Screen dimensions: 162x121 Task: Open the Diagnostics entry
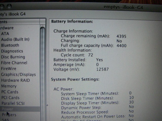tap(12, 51)
